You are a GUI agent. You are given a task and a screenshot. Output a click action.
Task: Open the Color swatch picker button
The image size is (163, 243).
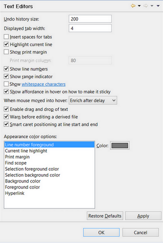(x=120, y=146)
